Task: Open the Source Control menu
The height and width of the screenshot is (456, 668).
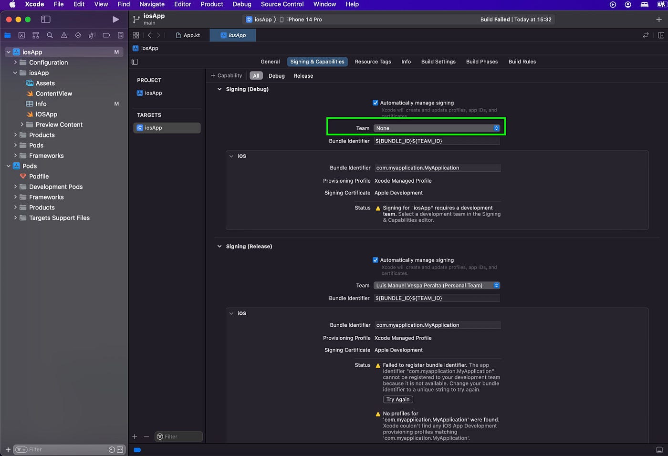Action: pyautogui.click(x=282, y=4)
